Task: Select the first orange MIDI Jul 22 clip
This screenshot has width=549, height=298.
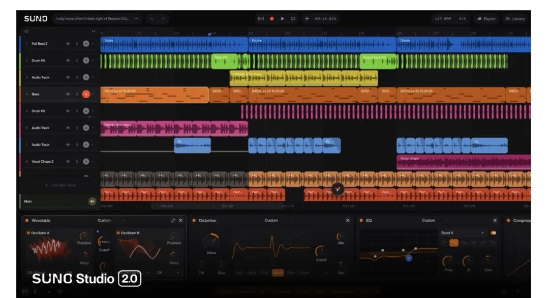Action: tap(154, 95)
